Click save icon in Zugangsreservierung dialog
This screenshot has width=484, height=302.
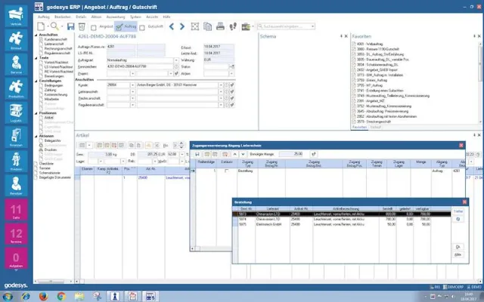197,153
